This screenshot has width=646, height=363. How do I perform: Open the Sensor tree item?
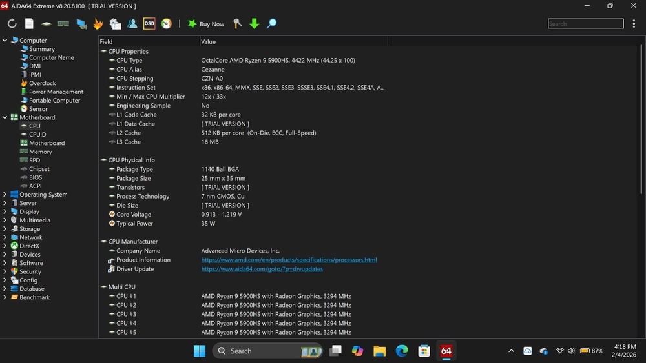click(x=38, y=109)
